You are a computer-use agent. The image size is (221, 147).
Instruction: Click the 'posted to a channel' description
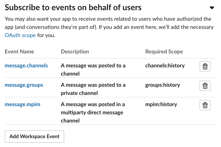click(93, 69)
